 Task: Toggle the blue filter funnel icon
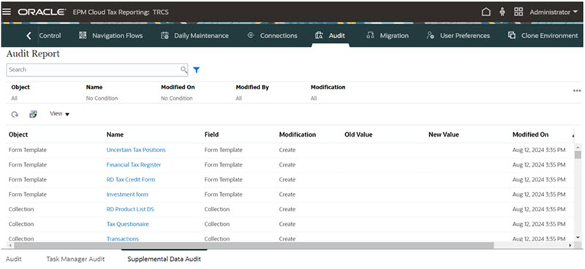197,69
